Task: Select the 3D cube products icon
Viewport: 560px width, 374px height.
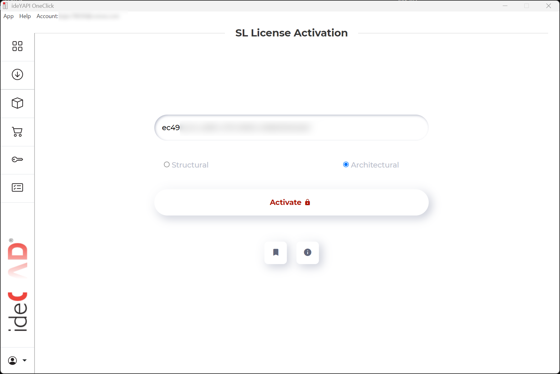Action: (x=17, y=103)
